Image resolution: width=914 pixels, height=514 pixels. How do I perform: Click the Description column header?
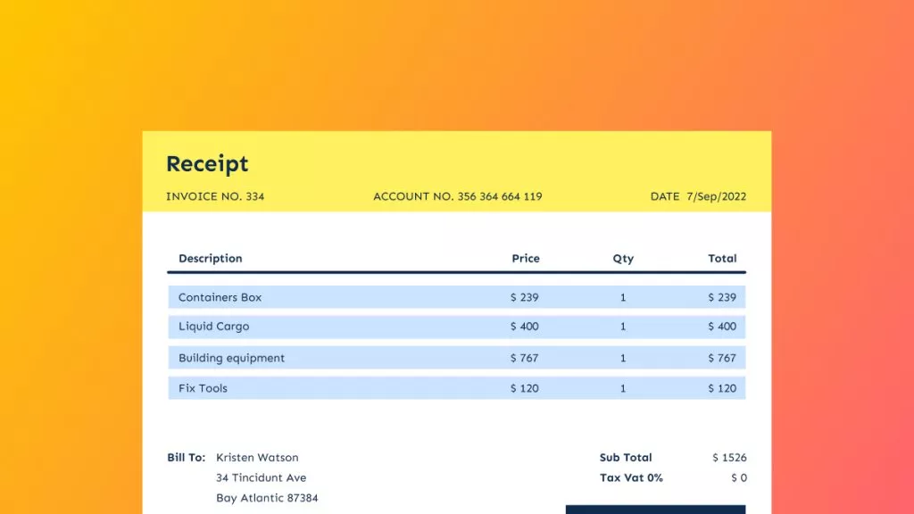pyautogui.click(x=210, y=259)
